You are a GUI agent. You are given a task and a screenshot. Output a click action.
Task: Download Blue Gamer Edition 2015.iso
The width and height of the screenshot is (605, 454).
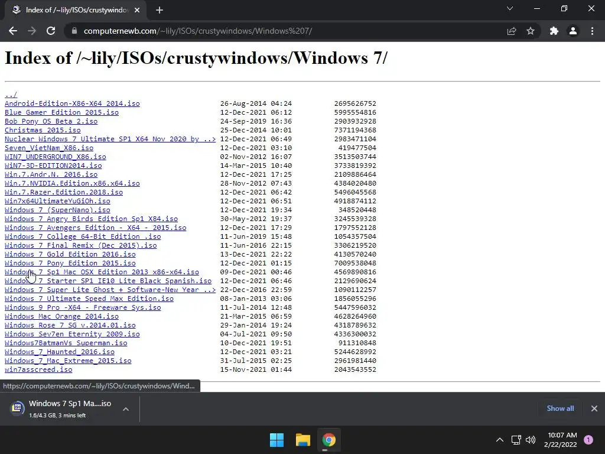pos(61,112)
